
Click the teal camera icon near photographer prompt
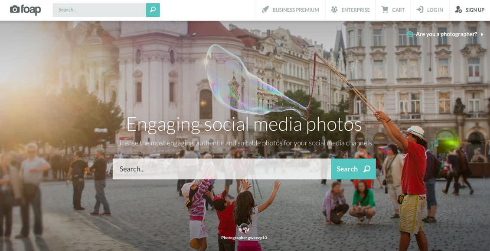410,34
